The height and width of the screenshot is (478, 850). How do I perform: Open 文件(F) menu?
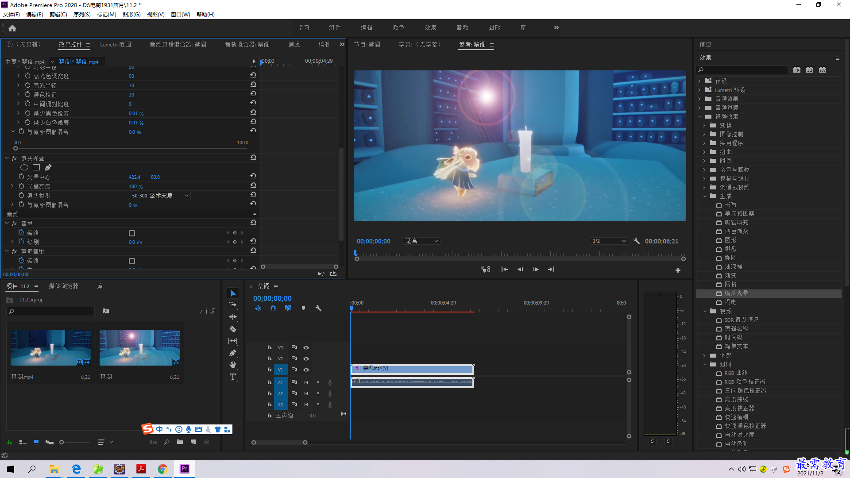[x=12, y=15]
